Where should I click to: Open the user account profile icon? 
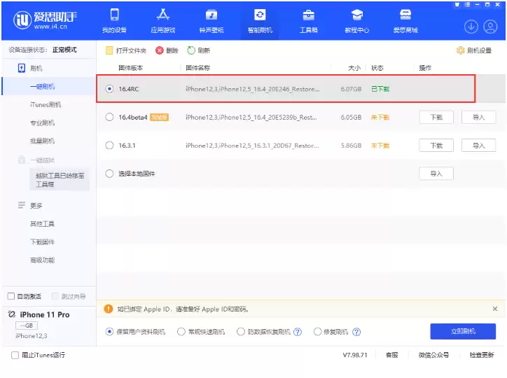click(x=490, y=27)
